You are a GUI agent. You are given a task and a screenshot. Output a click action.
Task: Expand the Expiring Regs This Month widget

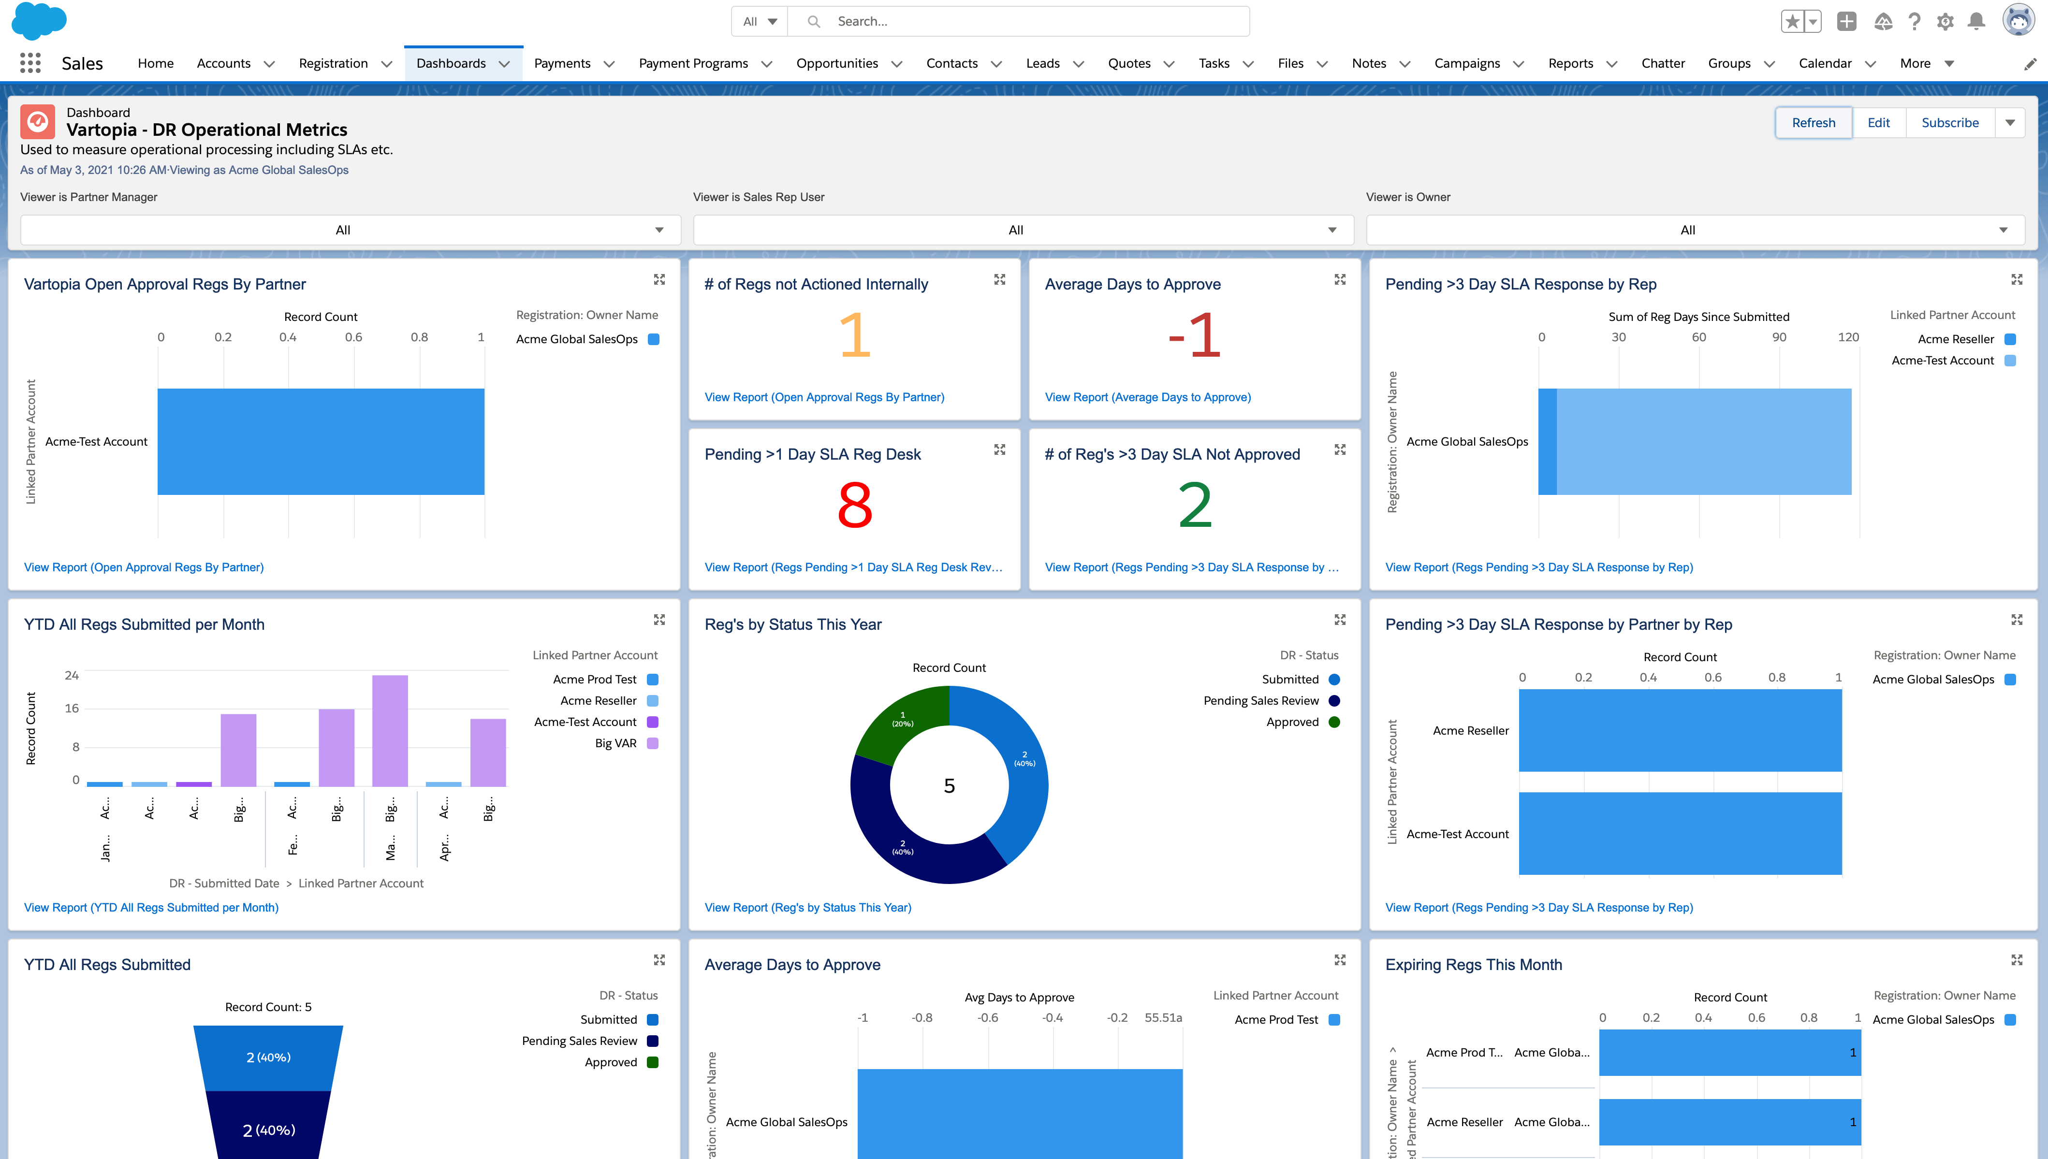pos(2018,959)
